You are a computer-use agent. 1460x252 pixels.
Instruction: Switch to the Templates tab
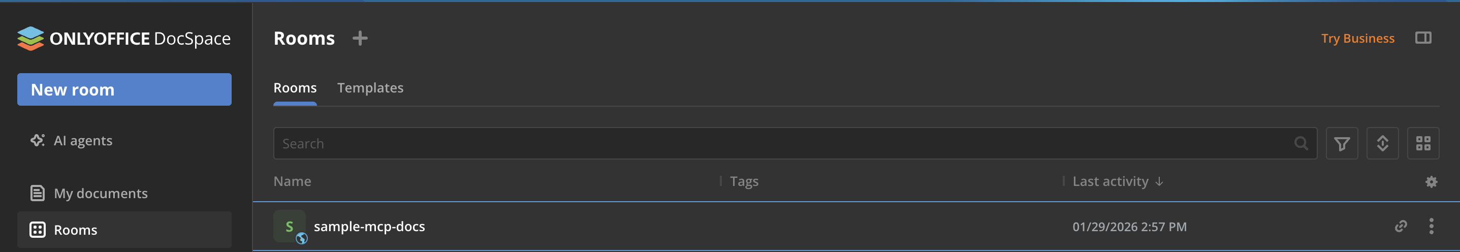[x=370, y=88]
